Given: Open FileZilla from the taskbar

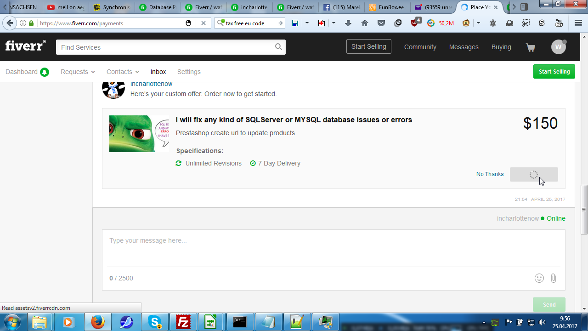Looking at the screenshot, I should pyautogui.click(x=183, y=322).
